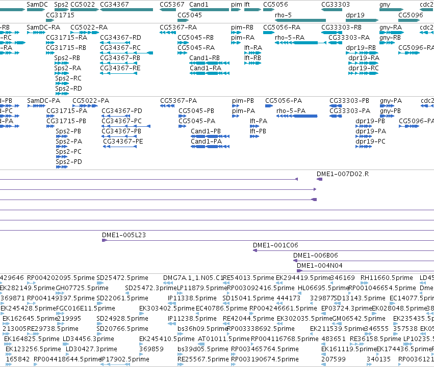Click protein gny-PB
This screenshot has width=434, height=367.
(x=390, y=111)
